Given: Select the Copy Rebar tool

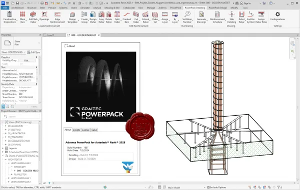Looking at the screenshot, I should (x=101, y=17).
